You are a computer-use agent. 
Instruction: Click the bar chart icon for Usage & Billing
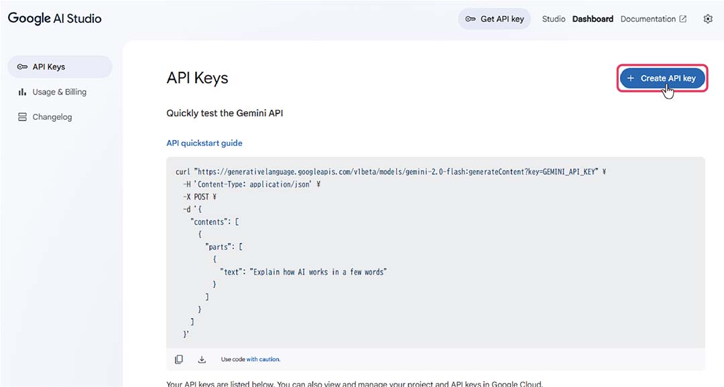tap(22, 92)
